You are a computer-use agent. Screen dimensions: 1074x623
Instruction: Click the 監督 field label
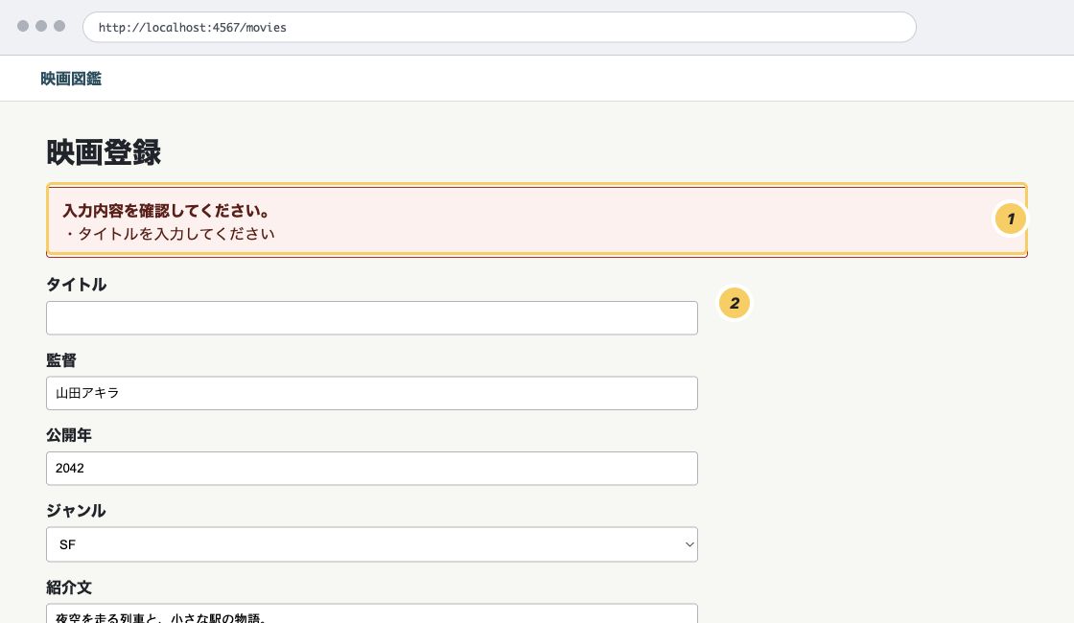point(61,360)
